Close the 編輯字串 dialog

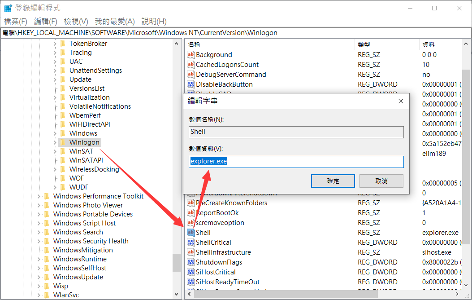[x=400, y=101]
